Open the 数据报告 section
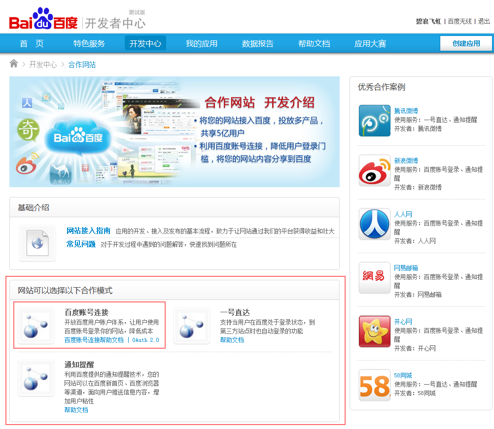This screenshot has width=494, height=429. (x=257, y=43)
